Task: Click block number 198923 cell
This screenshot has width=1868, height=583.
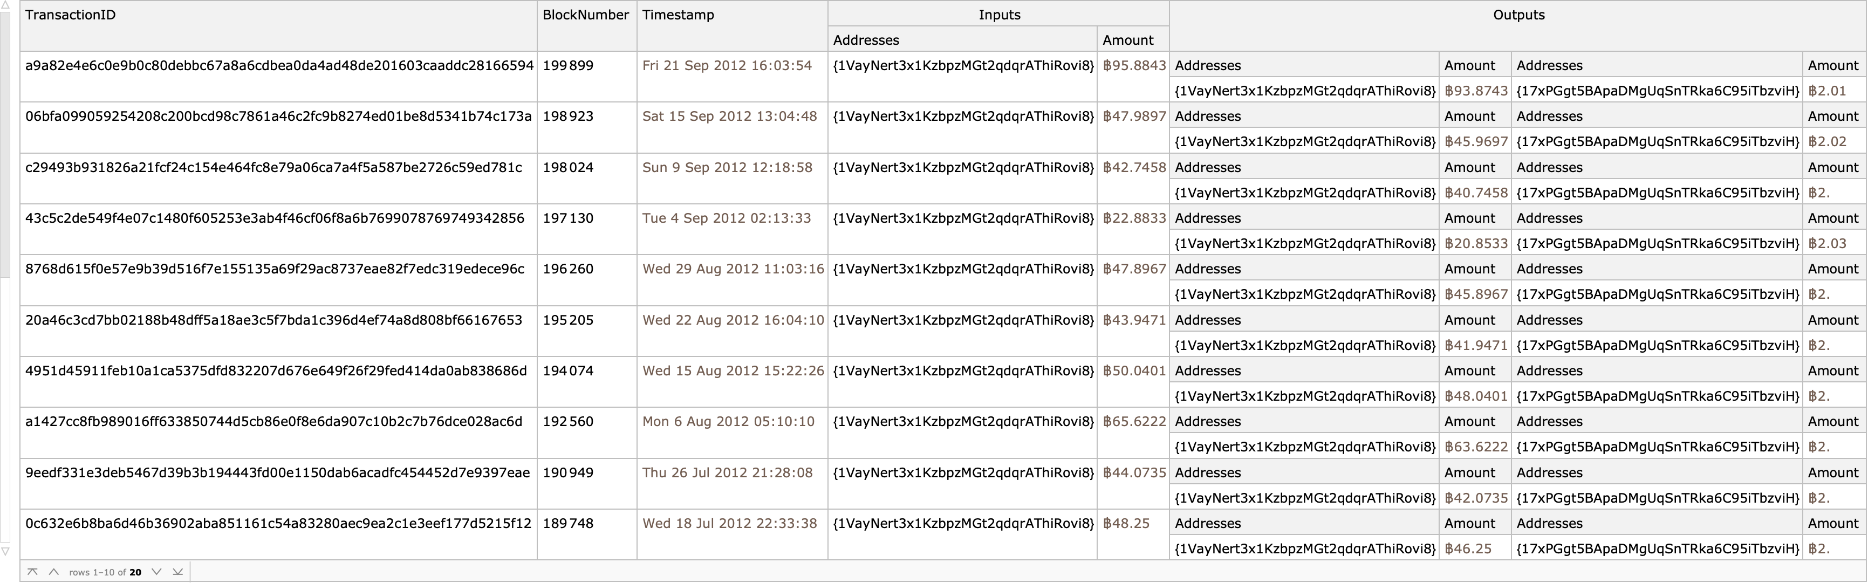Action: 568,116
